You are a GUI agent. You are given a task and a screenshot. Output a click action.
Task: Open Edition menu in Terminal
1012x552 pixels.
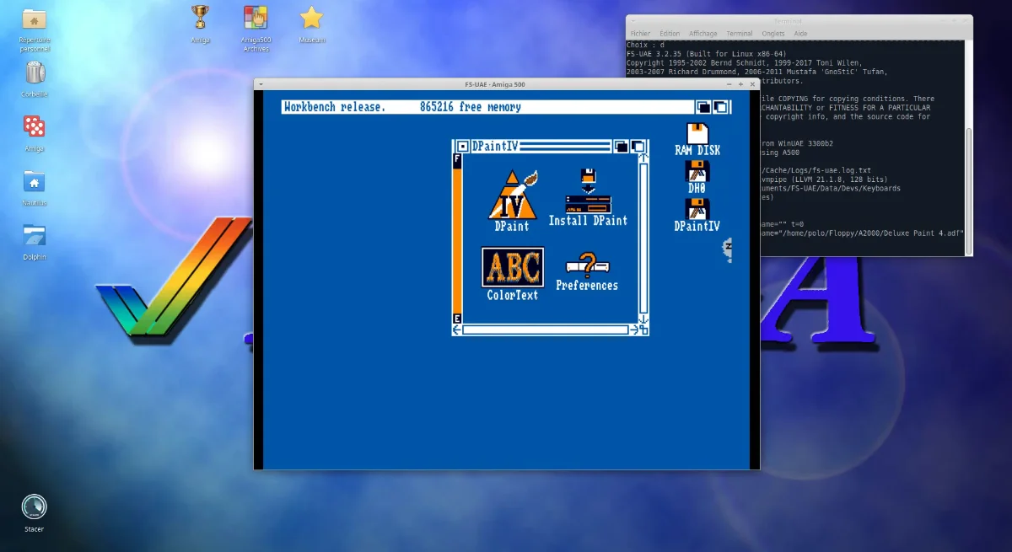click(x=670, y=34)
